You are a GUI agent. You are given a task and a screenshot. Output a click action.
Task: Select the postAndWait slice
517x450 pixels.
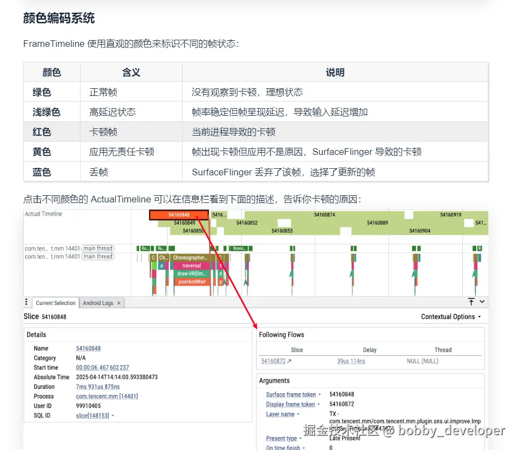(x=192, y=282)
